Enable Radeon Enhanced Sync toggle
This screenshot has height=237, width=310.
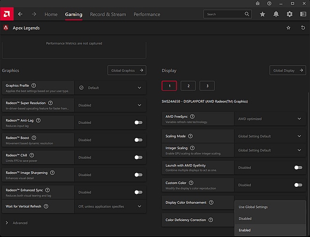coord(139,192)
